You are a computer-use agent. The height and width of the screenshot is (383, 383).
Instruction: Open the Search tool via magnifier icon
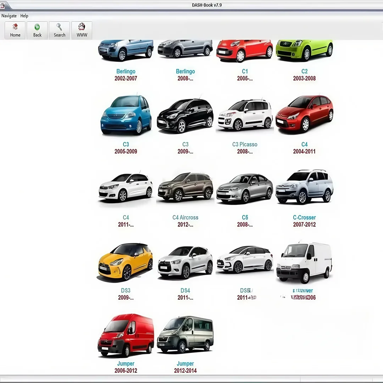point(59,30)
